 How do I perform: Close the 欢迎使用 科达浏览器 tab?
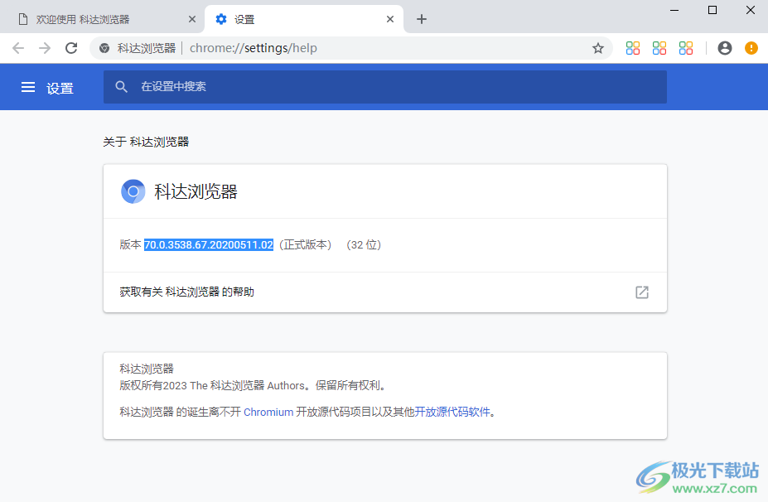tap(192, 19)
